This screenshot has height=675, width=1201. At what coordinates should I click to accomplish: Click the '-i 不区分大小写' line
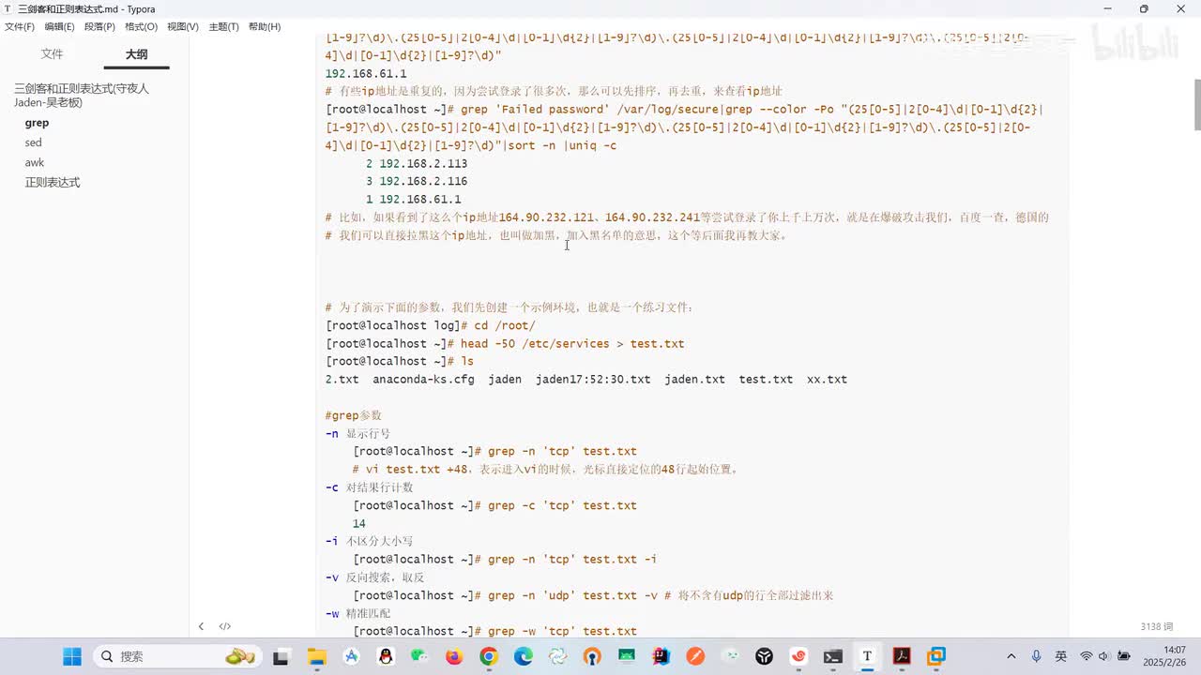[x=369, y=541]
